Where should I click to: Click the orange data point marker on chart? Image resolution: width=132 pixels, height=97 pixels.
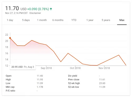point(10,38)
